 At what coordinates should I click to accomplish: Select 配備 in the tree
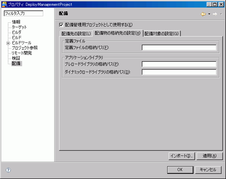point(17,63)
